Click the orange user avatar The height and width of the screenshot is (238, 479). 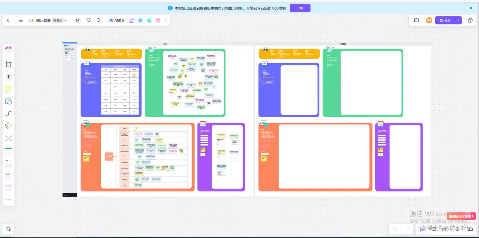429,20
